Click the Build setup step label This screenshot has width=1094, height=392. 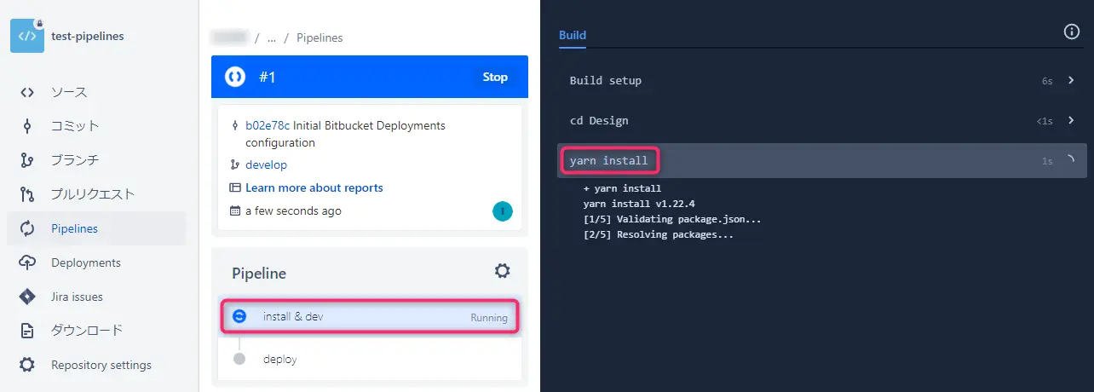coord(606,80)
